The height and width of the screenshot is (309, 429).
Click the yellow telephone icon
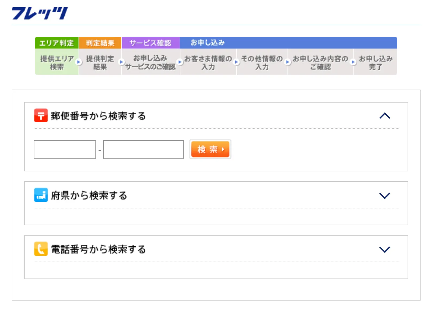(x=41, y=249)
